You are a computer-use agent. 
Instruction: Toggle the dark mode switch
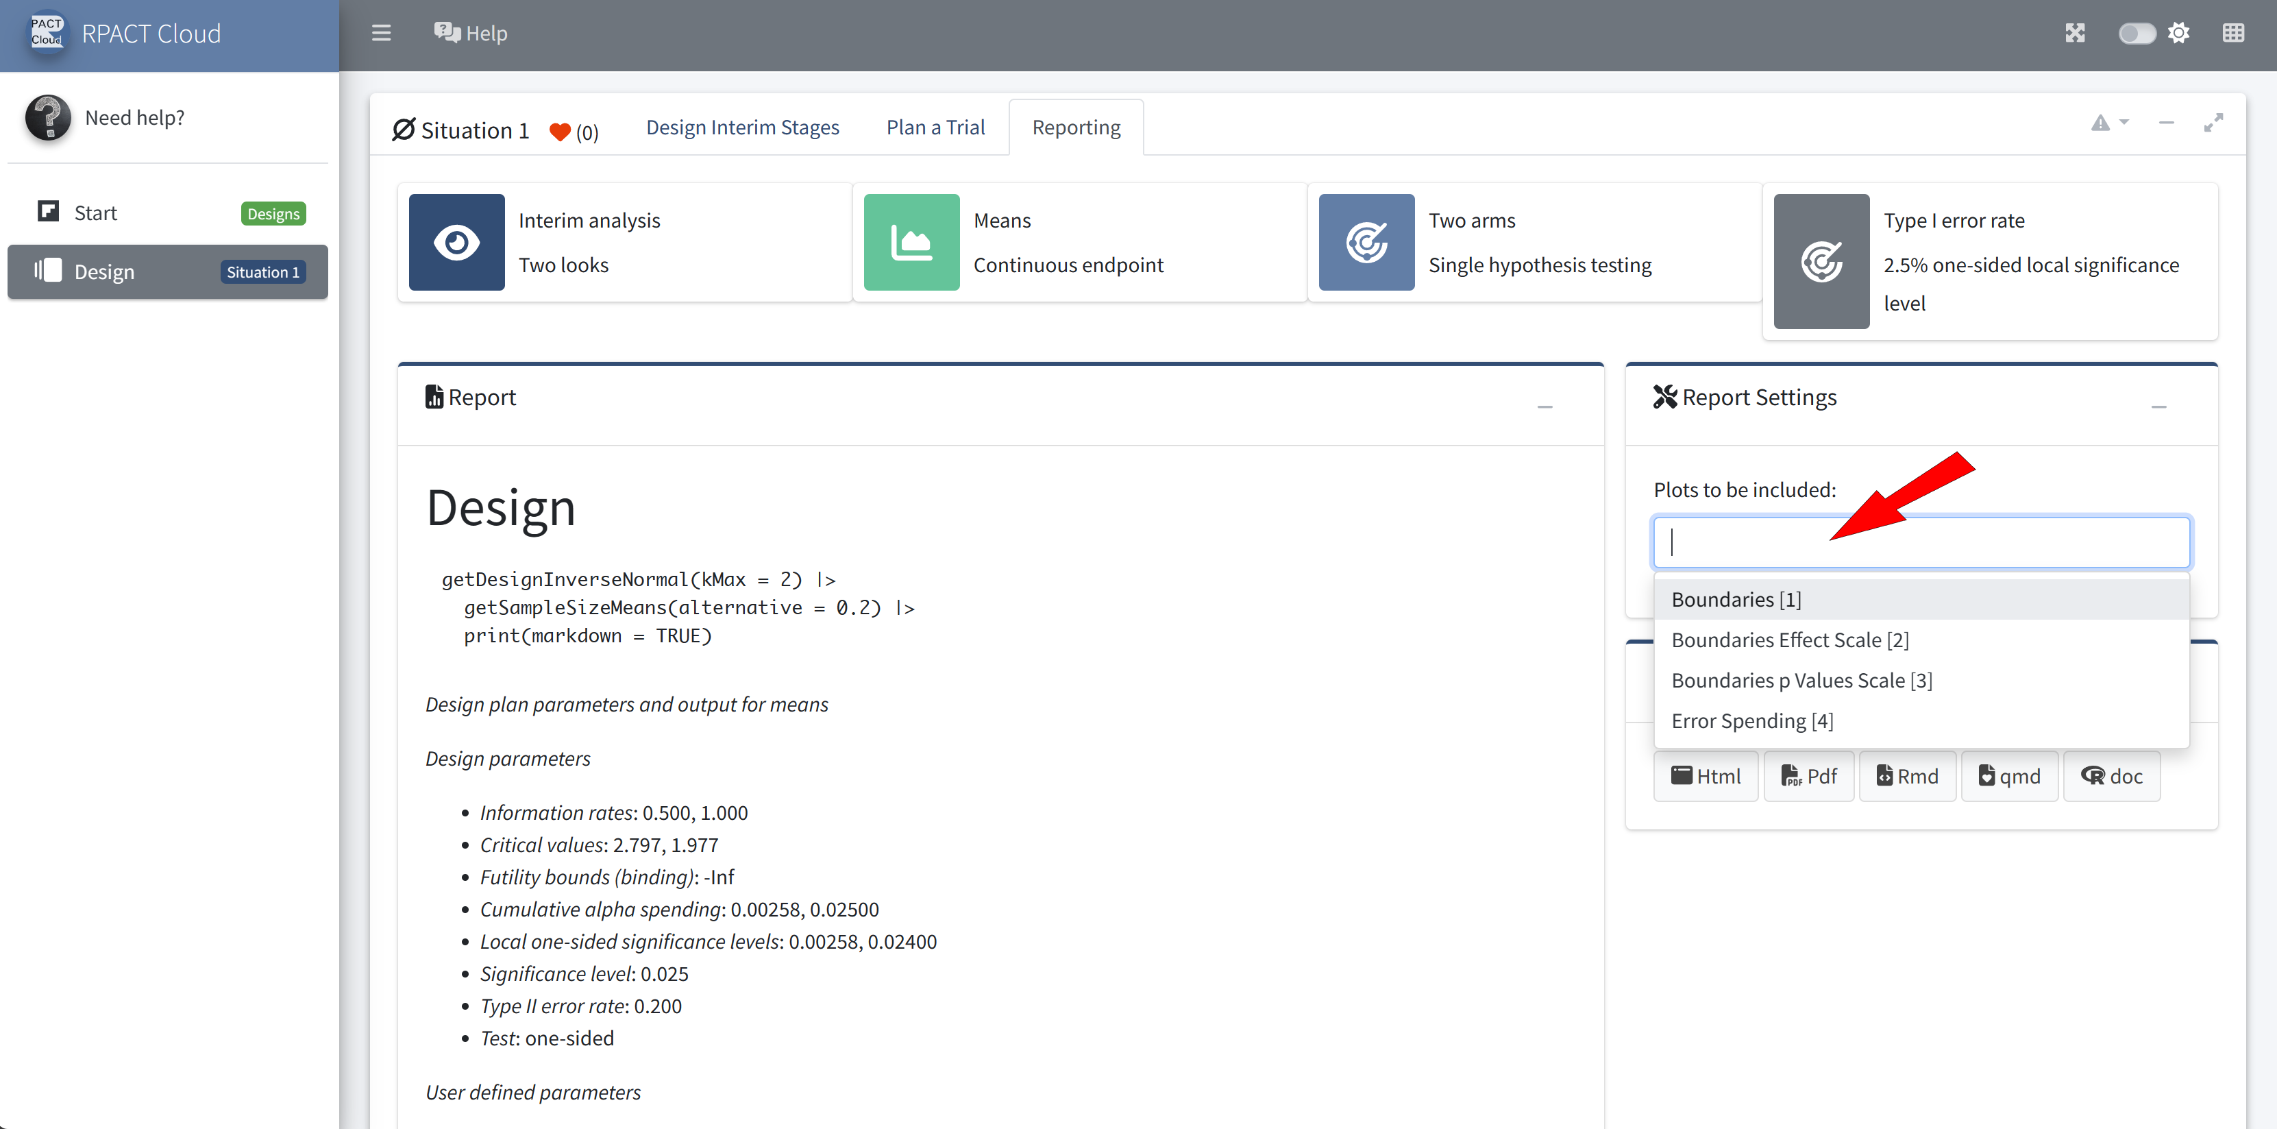[x=2137, y=34]
